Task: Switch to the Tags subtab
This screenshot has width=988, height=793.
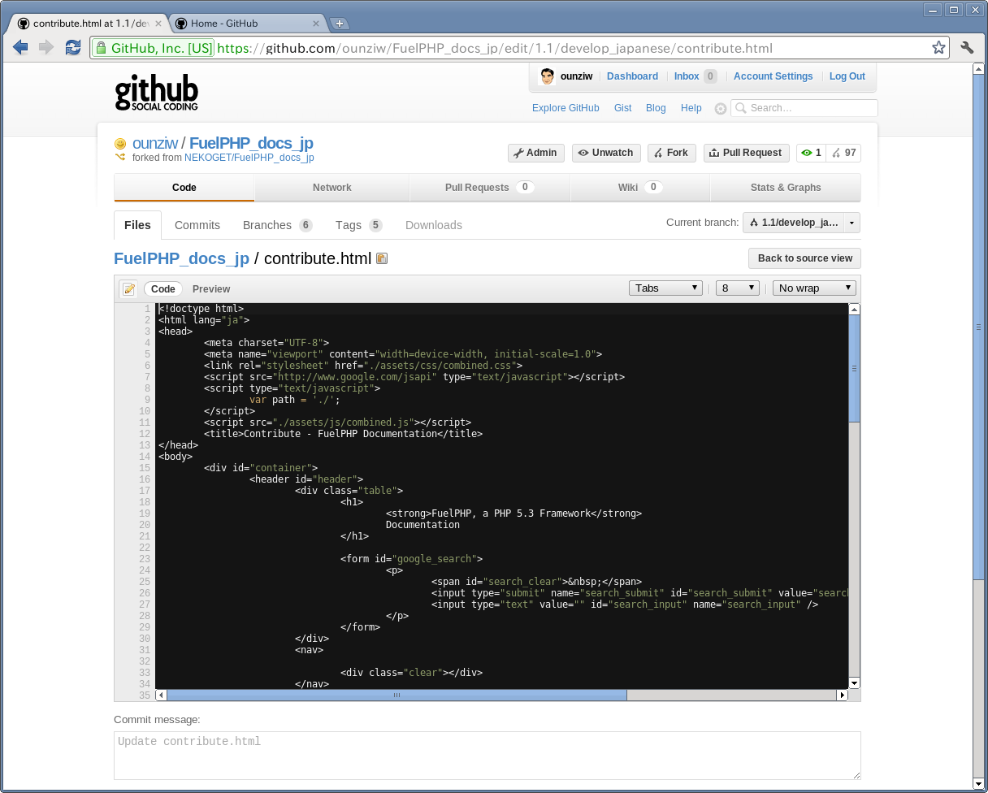Action: [x=358, y=225]
